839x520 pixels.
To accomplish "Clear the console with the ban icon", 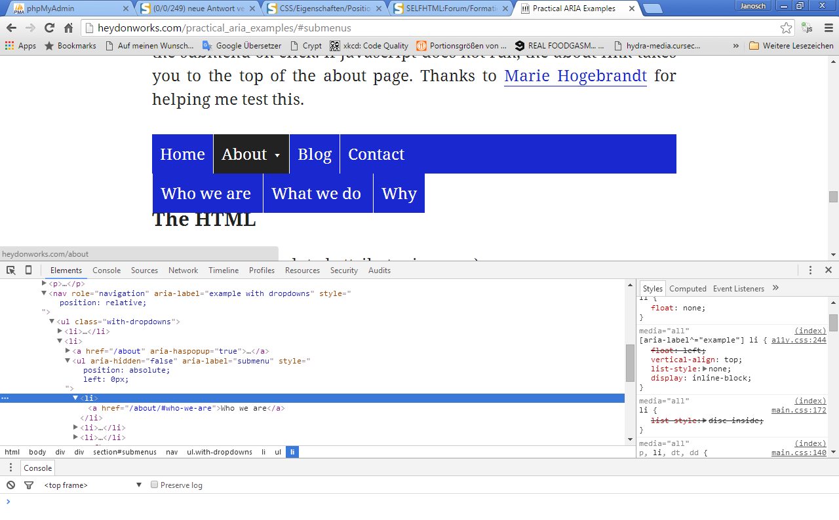I will pyautogui.click(x=10, y=485).
